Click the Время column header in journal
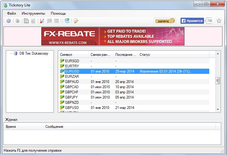227x155 pixels. pos(24,127)
